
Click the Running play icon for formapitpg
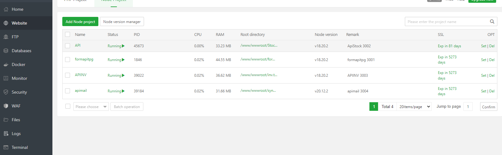(123, 60)
